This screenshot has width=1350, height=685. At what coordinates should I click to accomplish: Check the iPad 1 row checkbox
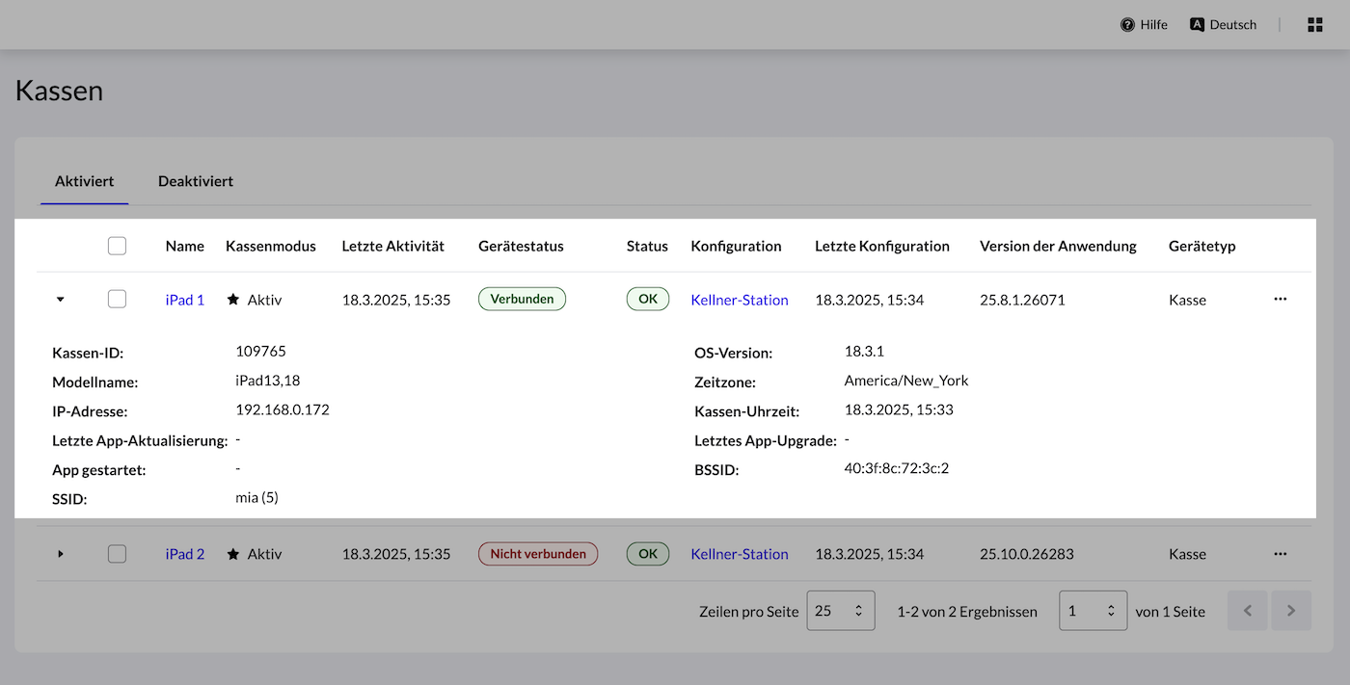(x=117, y=300)
